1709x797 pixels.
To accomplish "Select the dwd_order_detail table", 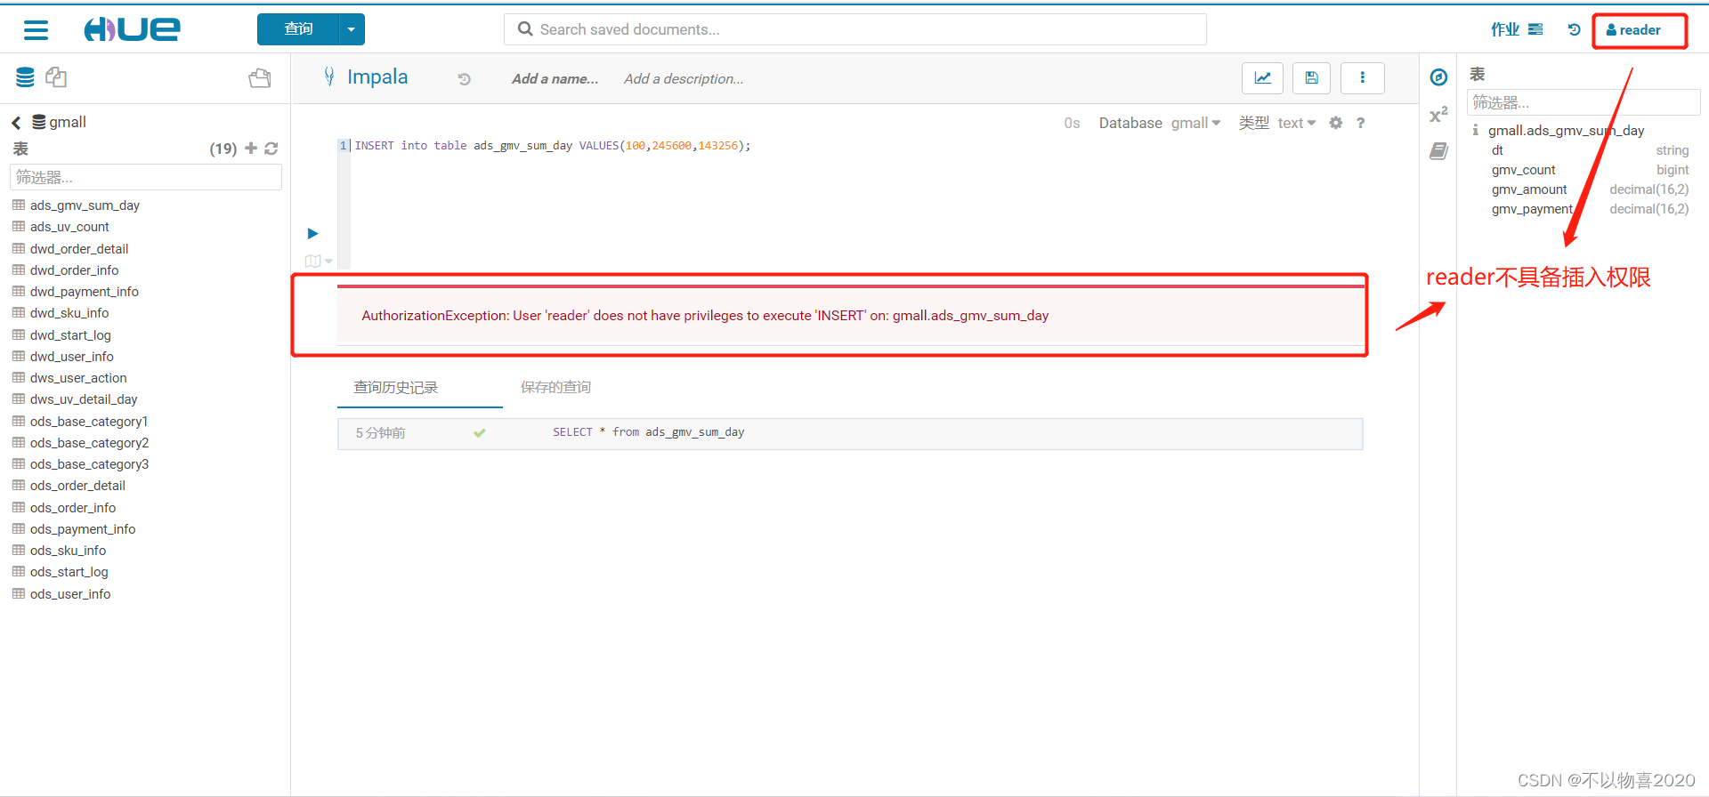I will pyautogui.click(x=79, y=249).
